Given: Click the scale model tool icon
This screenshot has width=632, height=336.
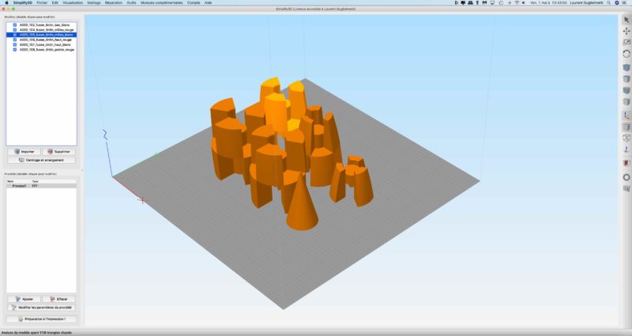Looking at the screenshot, I should click(626, 43).
